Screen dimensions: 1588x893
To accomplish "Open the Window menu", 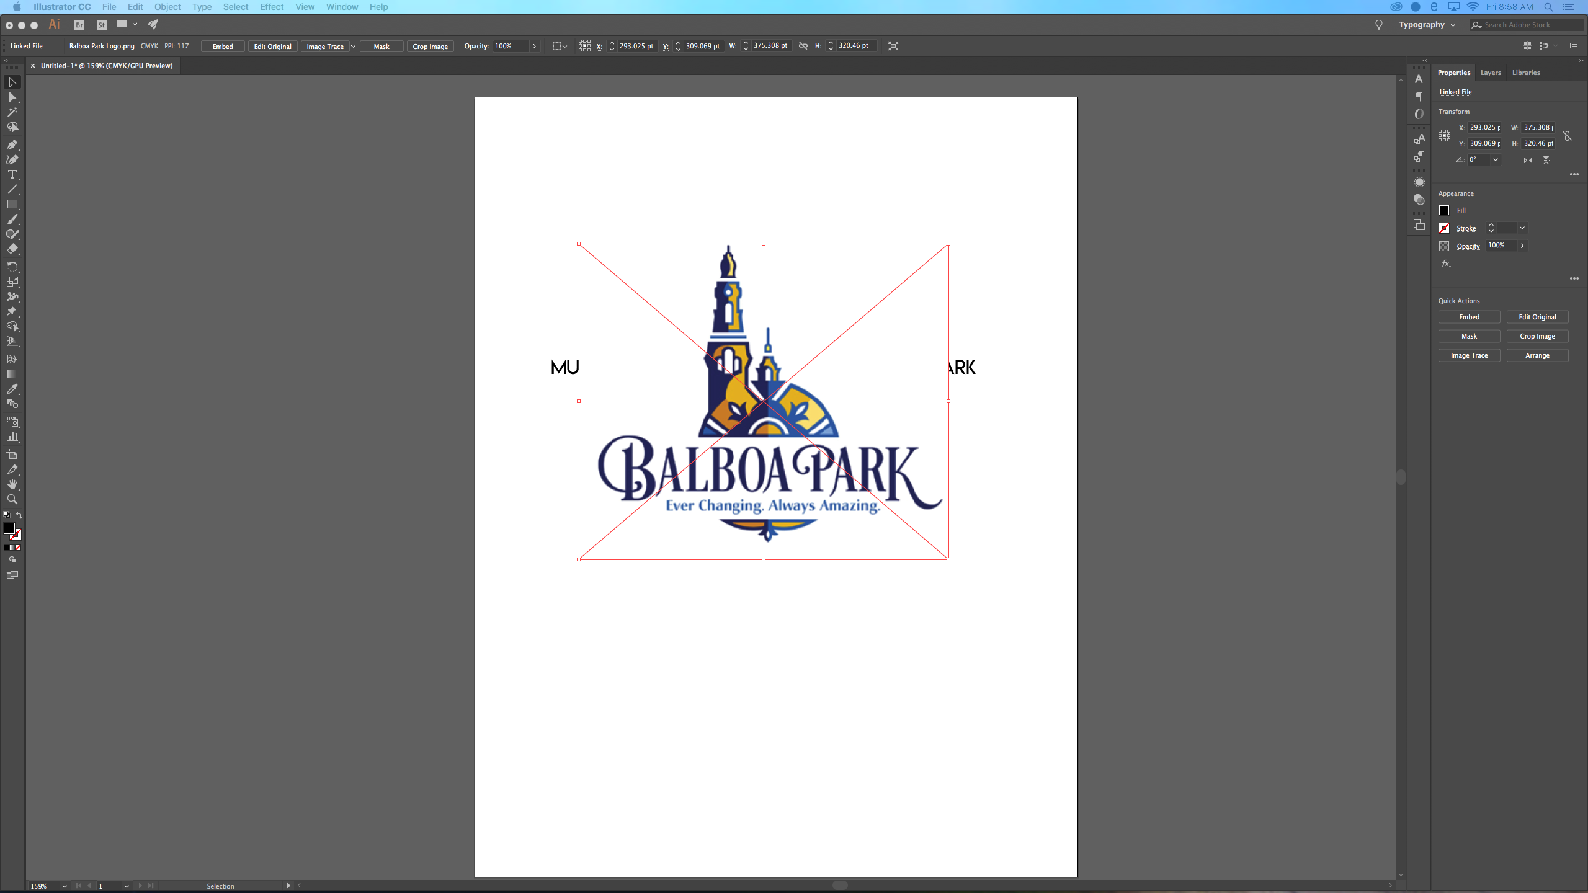I will [342, 7].
